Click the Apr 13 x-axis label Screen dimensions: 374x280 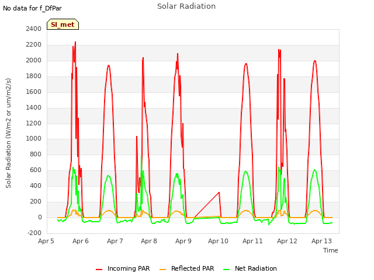coord(321,241)
